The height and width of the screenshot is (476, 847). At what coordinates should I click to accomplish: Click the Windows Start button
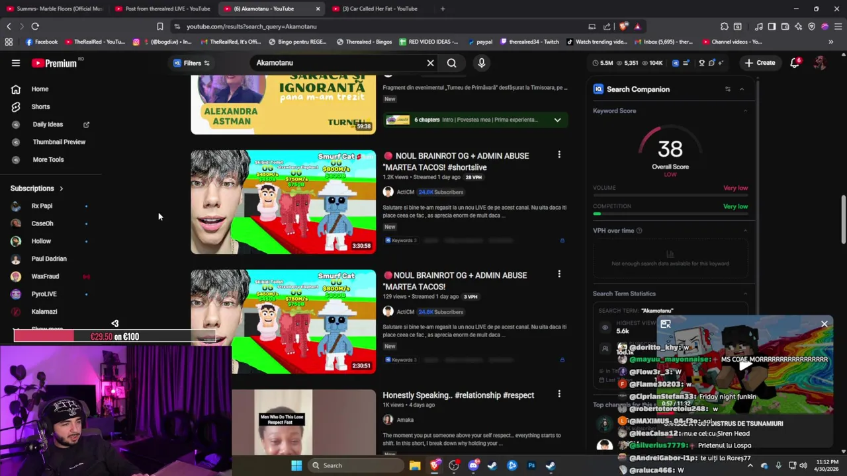296,465
